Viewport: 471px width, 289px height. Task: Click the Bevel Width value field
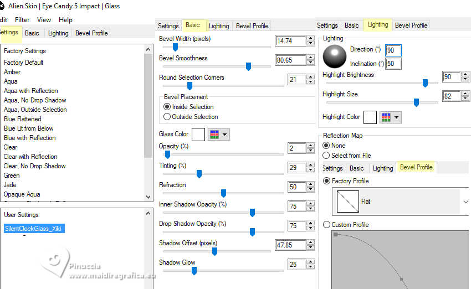(x=290, y=41)
